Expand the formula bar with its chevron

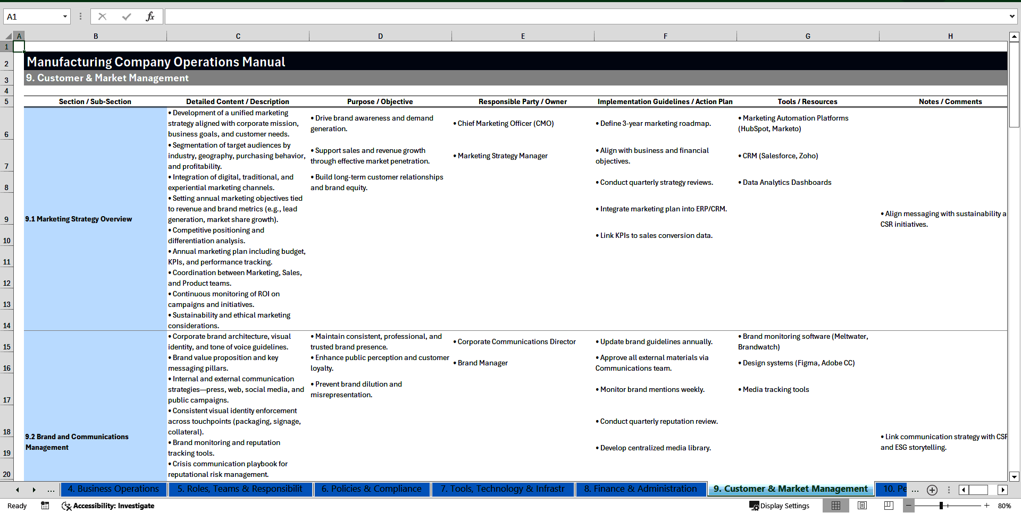[1013, 16]
